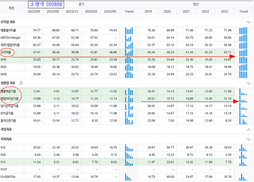Expand the 주당지표 section chevron
This screenshot has width=254, height=182.
click(x=248, y=130)
